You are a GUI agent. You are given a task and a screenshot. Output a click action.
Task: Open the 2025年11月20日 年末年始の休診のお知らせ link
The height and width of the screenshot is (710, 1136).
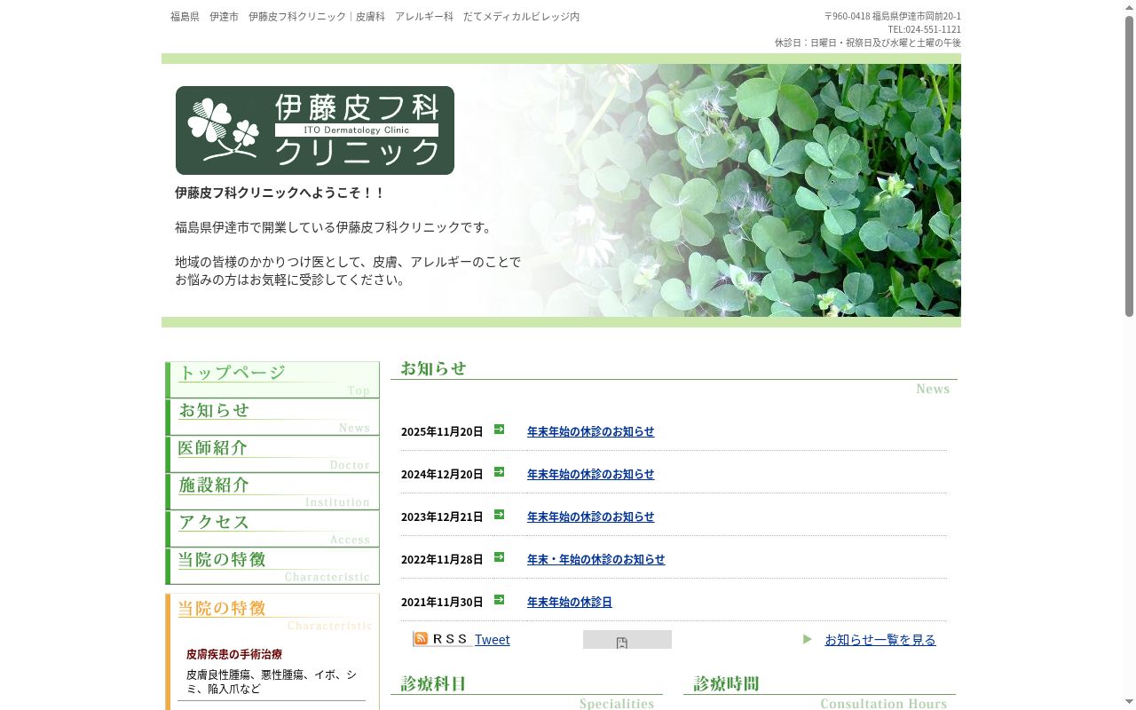(590, 431)
